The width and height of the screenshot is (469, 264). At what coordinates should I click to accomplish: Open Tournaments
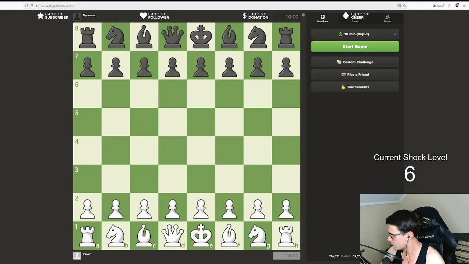(x=355, y=87)
